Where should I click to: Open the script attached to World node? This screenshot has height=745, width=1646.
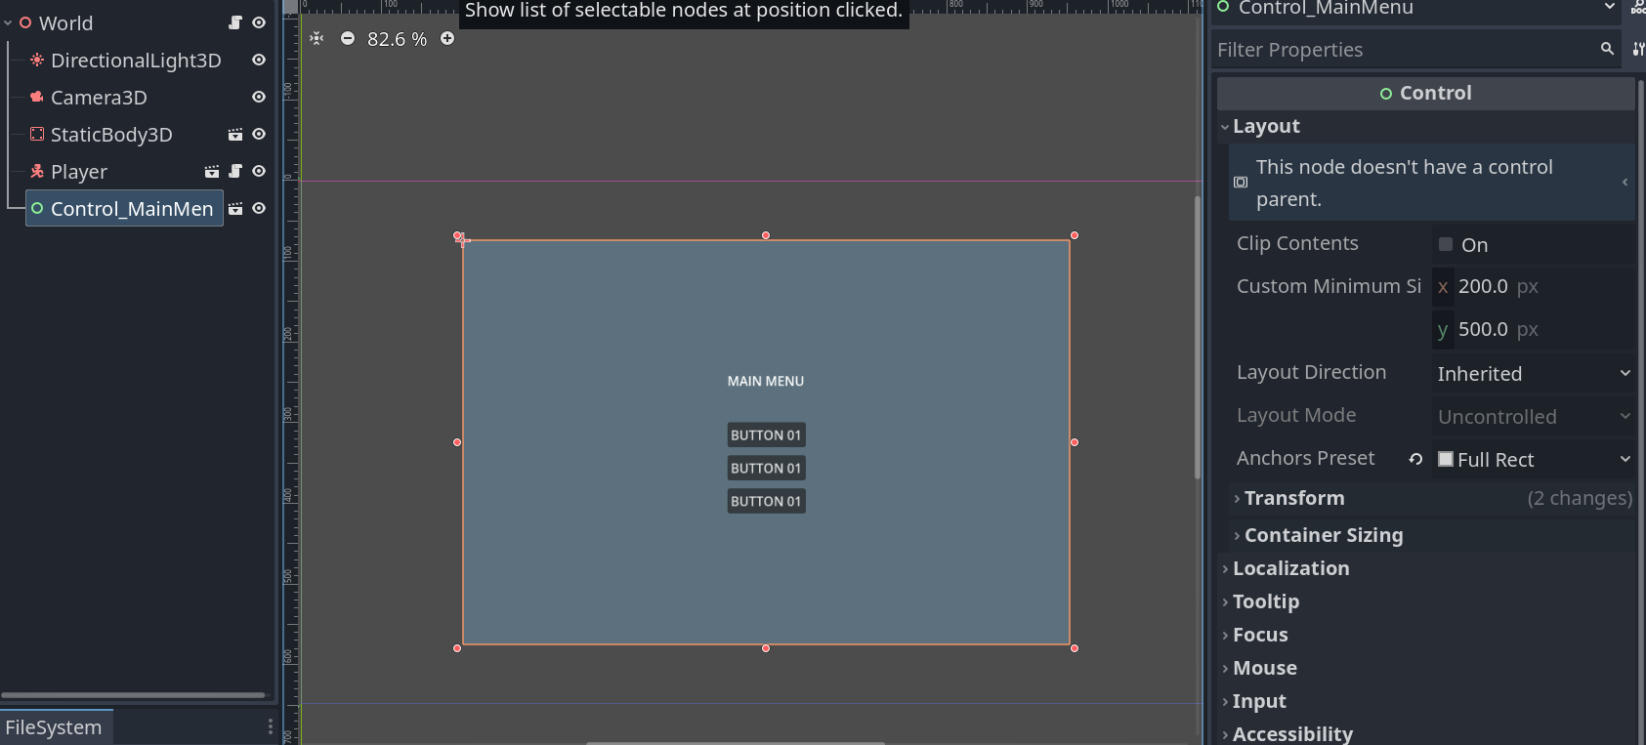pyautogui.click(x=235, y=22)
